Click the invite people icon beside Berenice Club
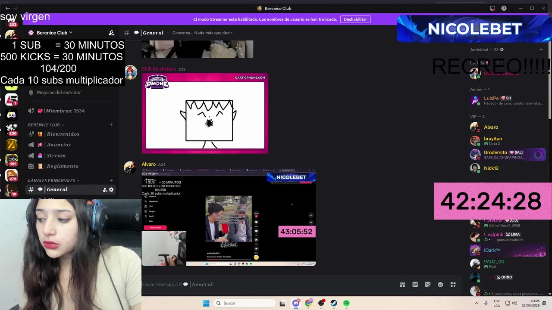Image resolution: width=552 pixels, height=310 pixels. [111, 33]
